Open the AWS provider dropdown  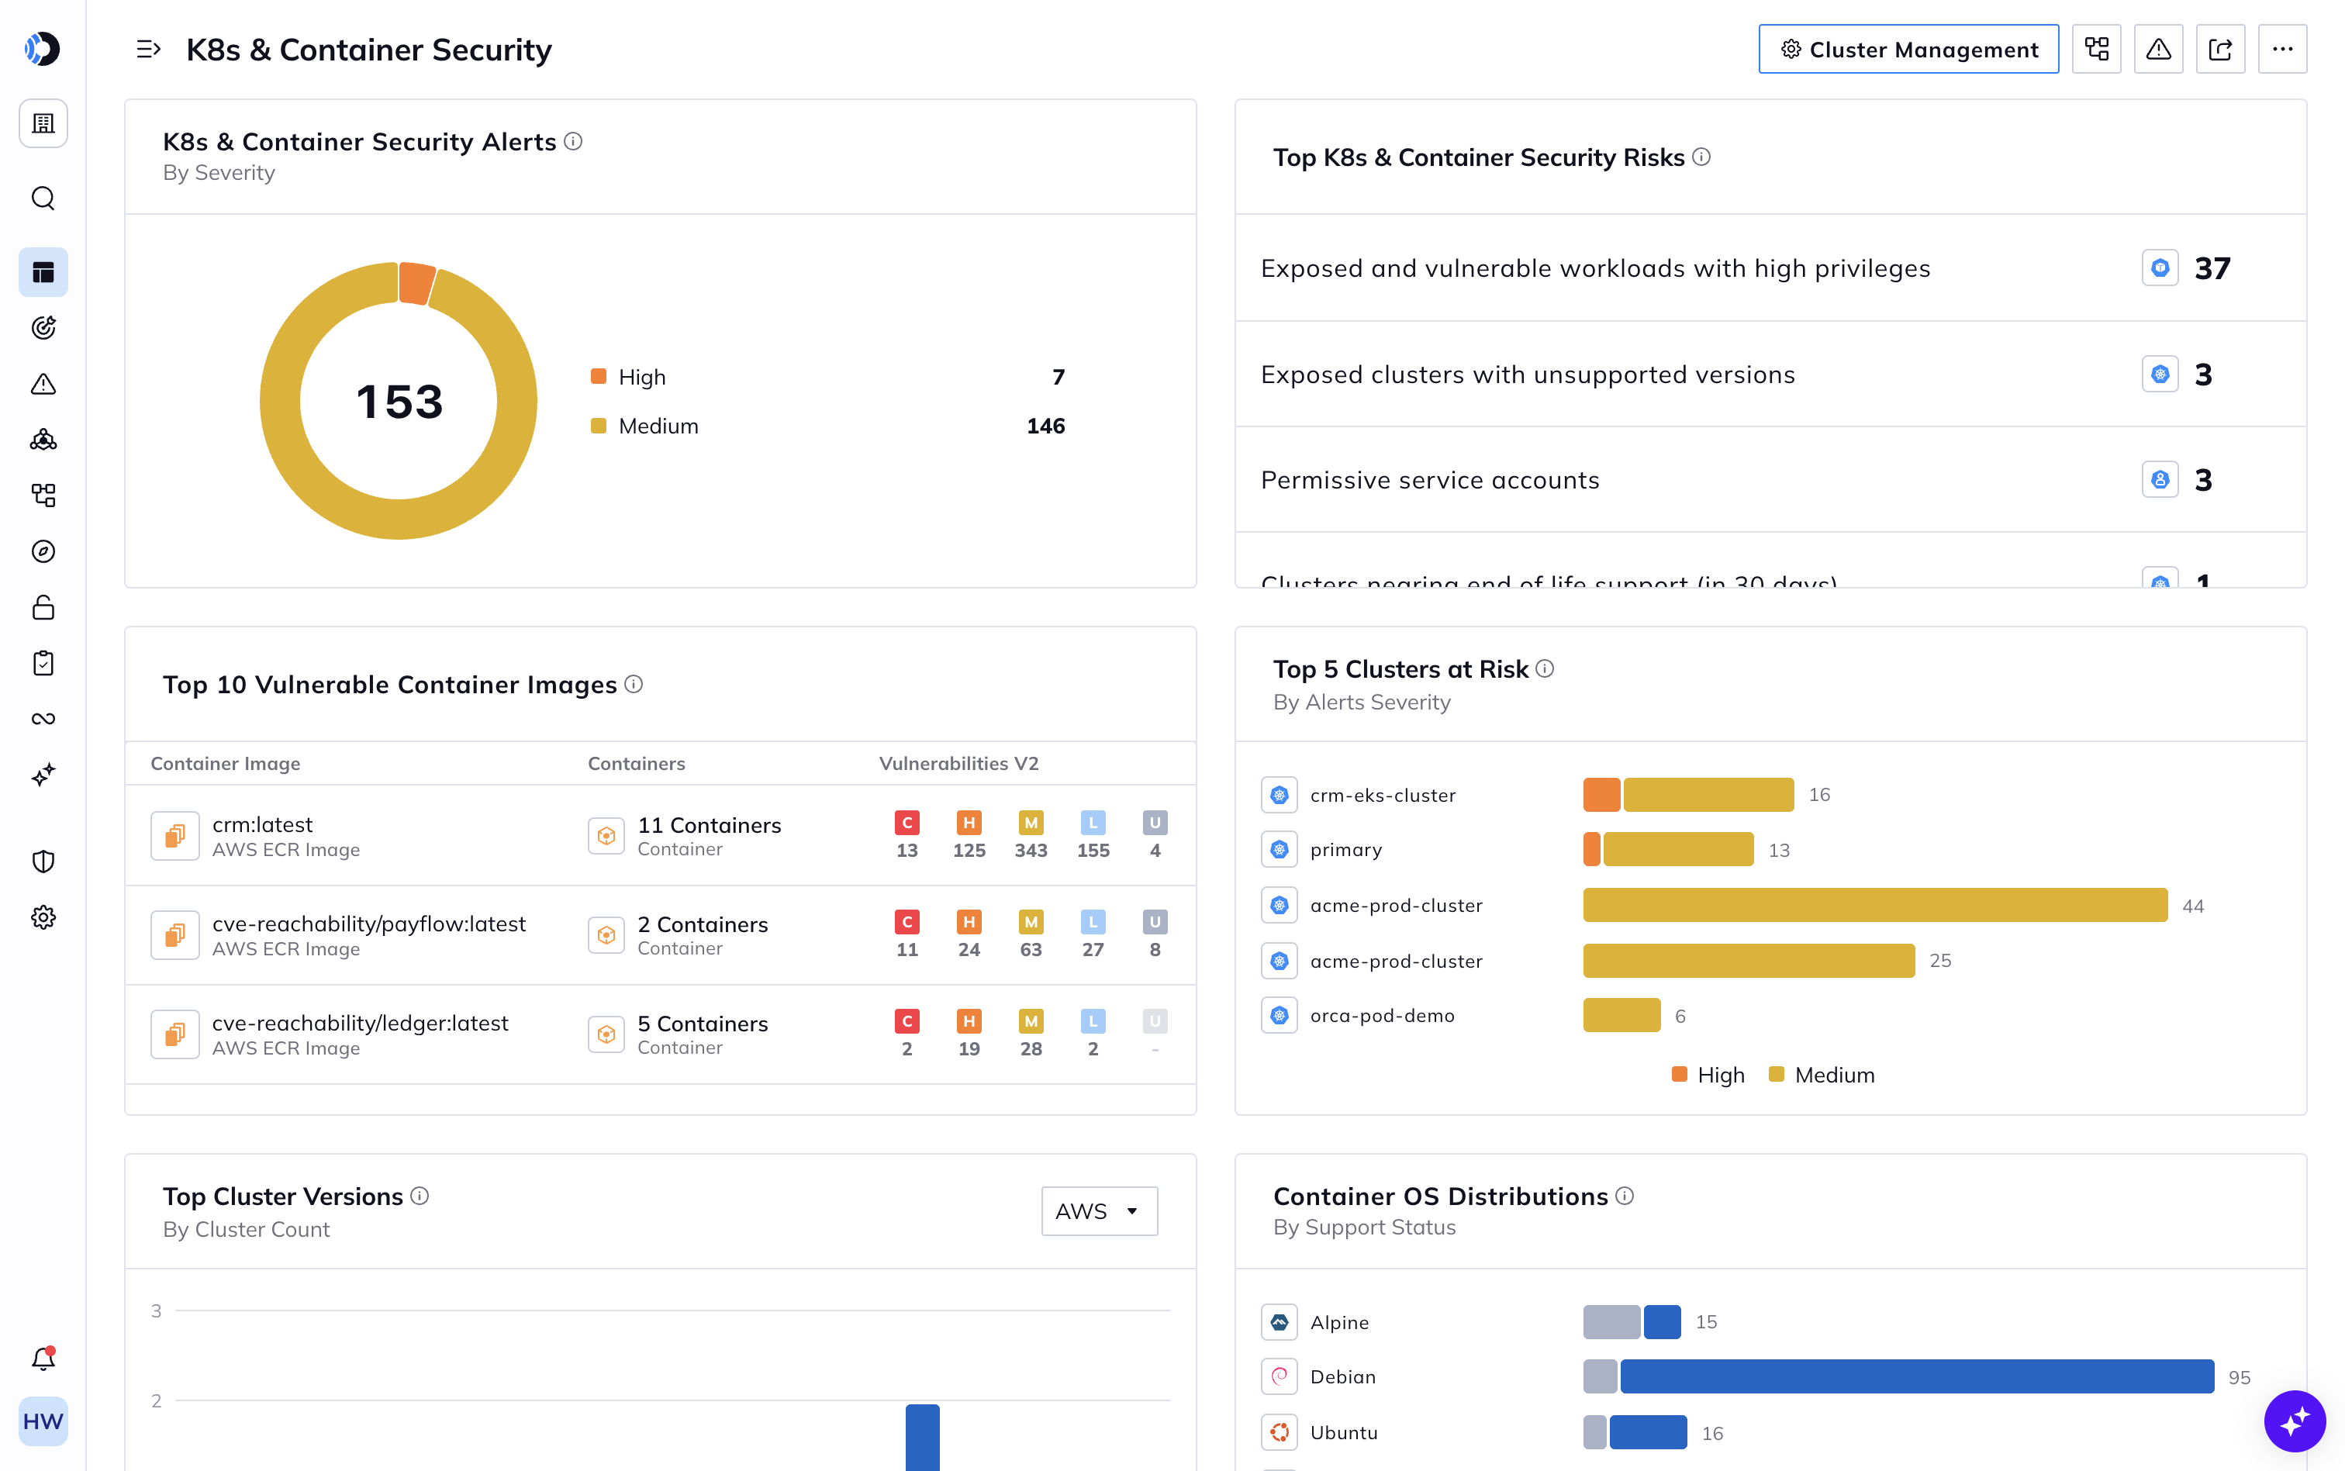click(1099, 1211)
